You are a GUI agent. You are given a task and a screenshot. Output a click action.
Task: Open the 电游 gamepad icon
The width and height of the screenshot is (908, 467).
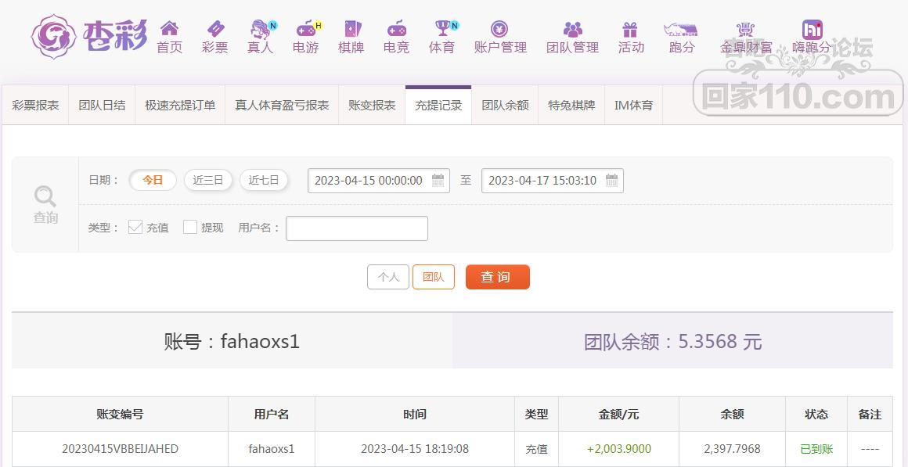pos(305,29)
